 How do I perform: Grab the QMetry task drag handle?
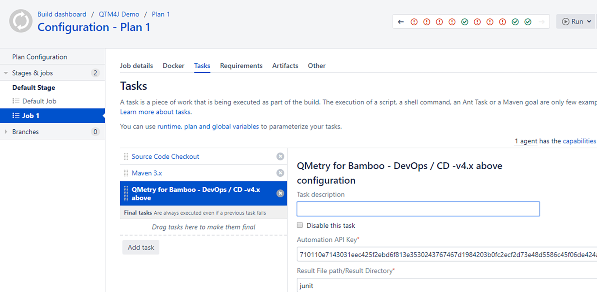[x=126, y=193]
